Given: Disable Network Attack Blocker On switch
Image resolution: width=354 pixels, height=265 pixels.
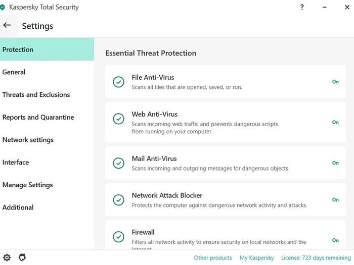Looking at the screenshot, I should tap(335, 200).
